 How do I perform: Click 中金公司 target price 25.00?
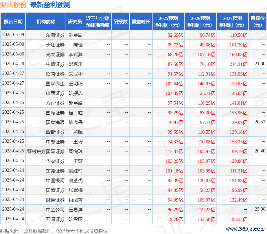coord(260,209)
